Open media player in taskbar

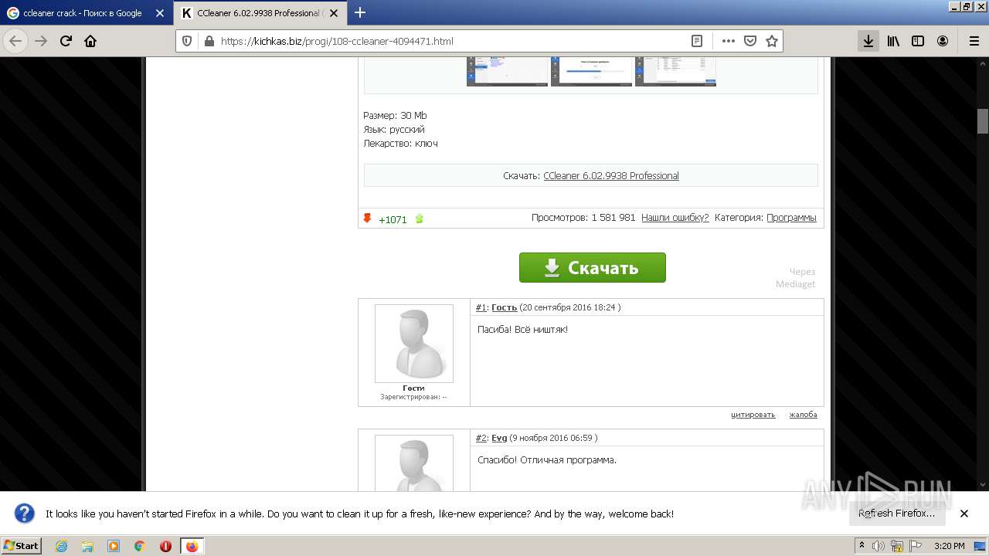coord(114,546)
